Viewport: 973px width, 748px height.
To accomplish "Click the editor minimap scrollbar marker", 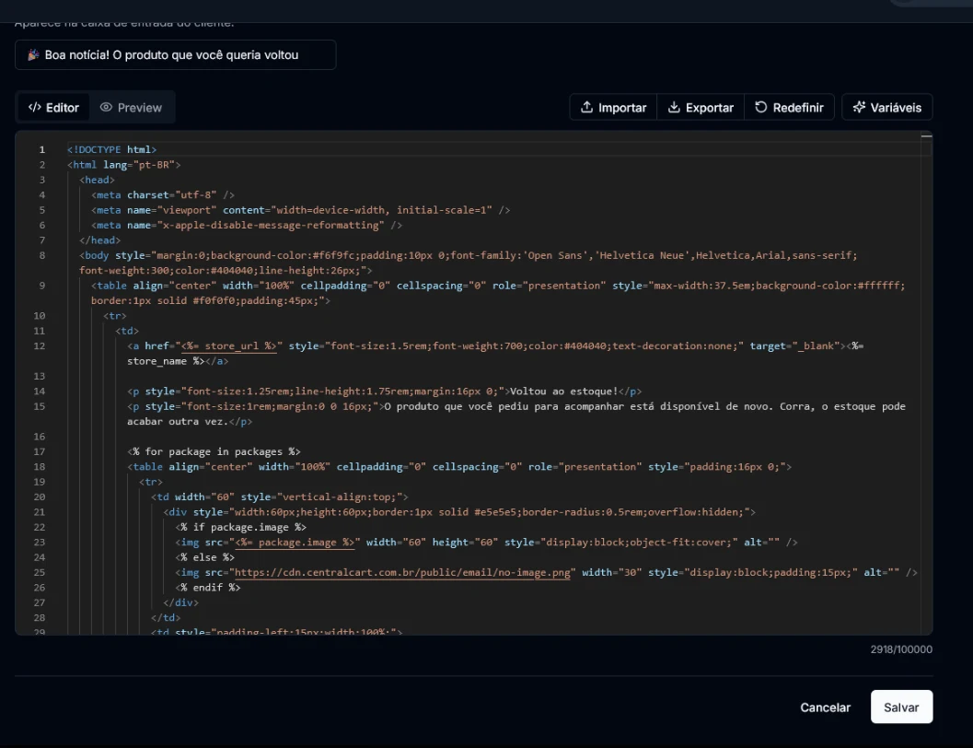I will [926, 136].
